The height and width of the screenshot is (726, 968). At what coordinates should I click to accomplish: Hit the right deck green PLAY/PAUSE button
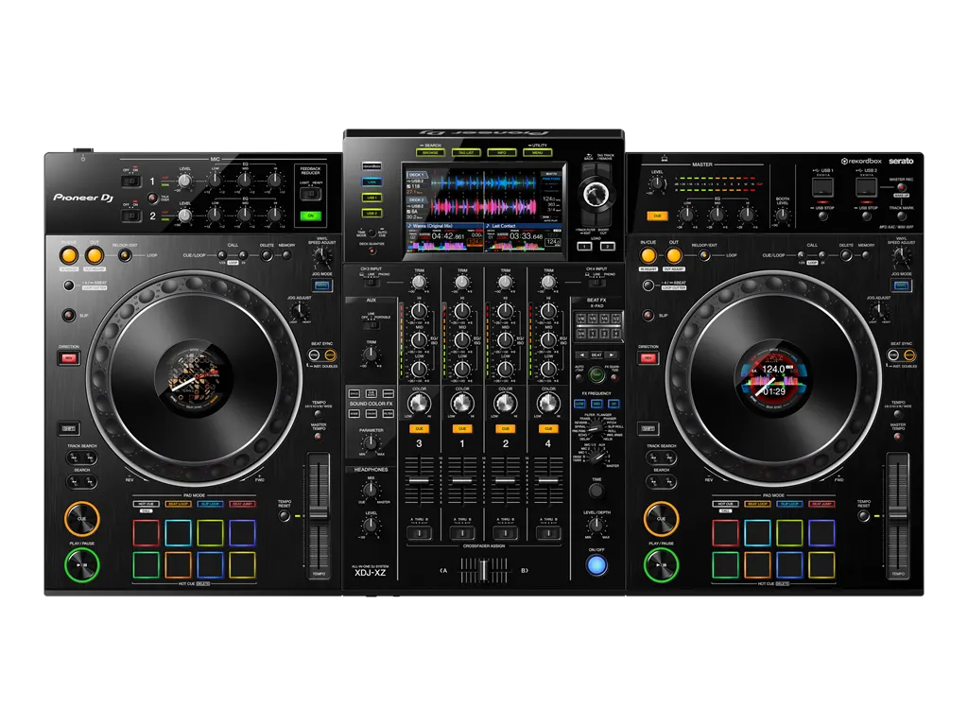[x=661, y=564]
